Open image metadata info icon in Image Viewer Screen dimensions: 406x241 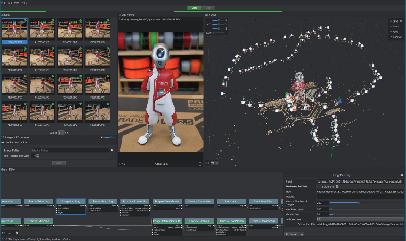pos(200,164)
